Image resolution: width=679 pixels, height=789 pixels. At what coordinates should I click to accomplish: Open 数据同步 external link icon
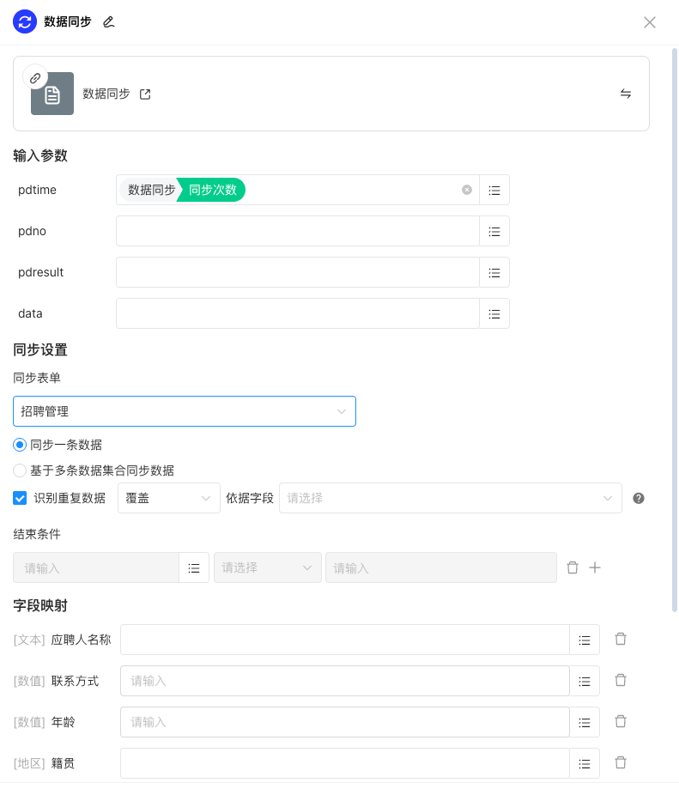(x=145, y=94)
